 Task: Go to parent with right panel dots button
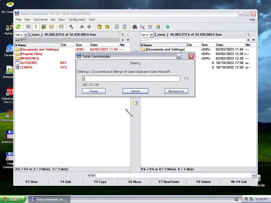(x=254, y=35)
